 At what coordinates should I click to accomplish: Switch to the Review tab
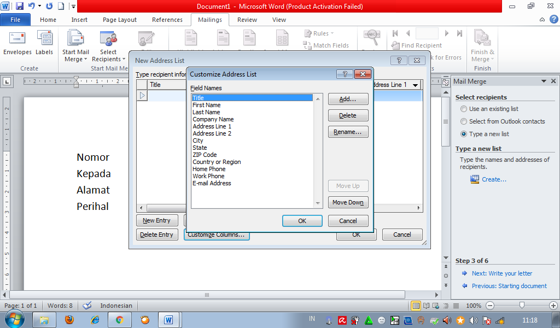click(247, 20)
